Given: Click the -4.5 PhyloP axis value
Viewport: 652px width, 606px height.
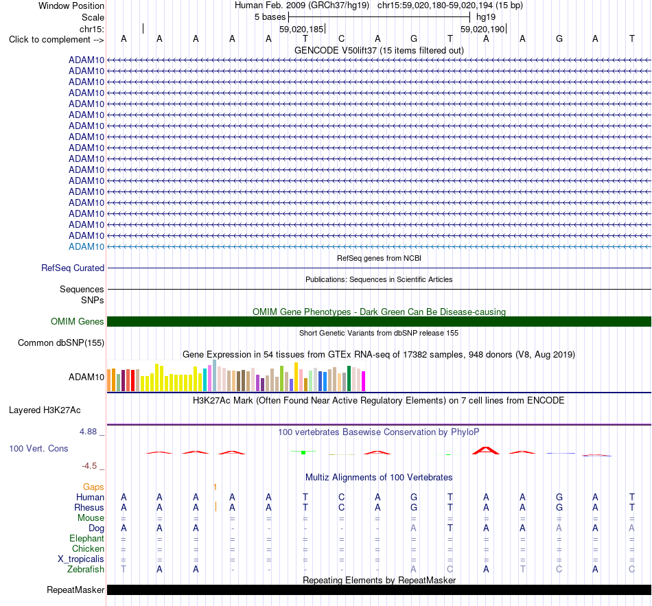Looking at the screenshot, I should (89, 466).
